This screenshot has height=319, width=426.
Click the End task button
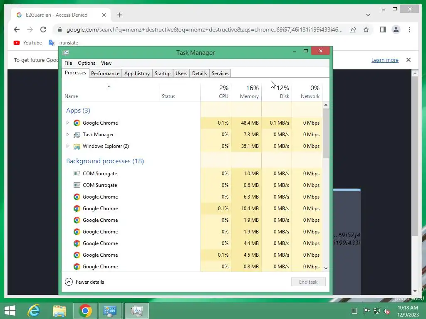pyautogui.click(x=308, y=282)
